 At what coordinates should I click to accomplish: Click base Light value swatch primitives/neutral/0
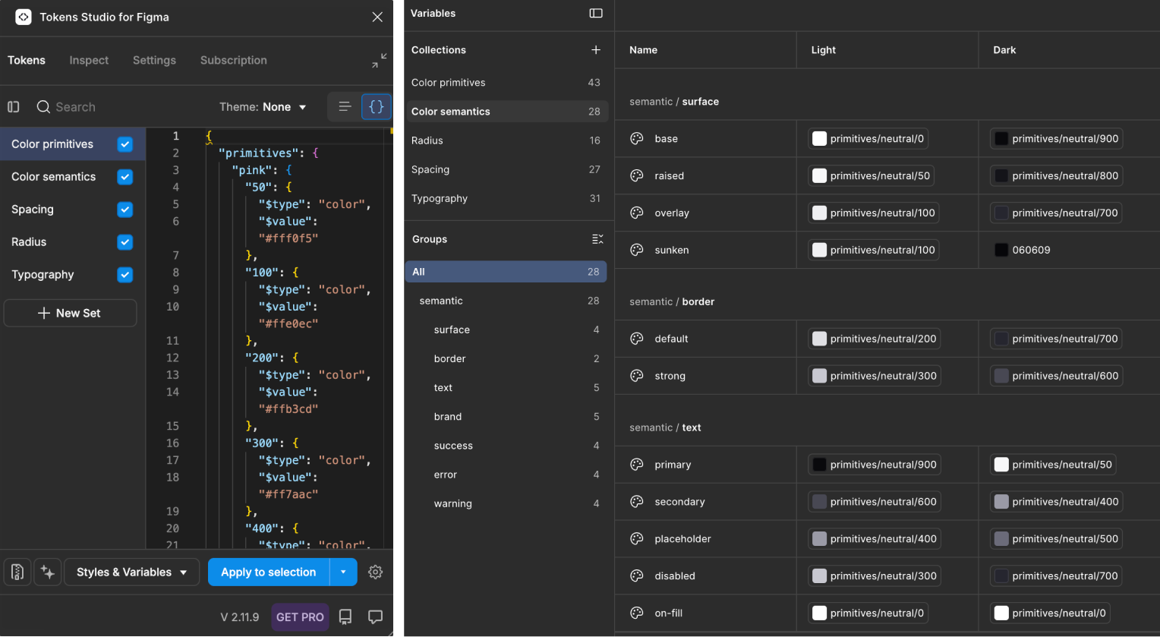(x=868, y=139)
